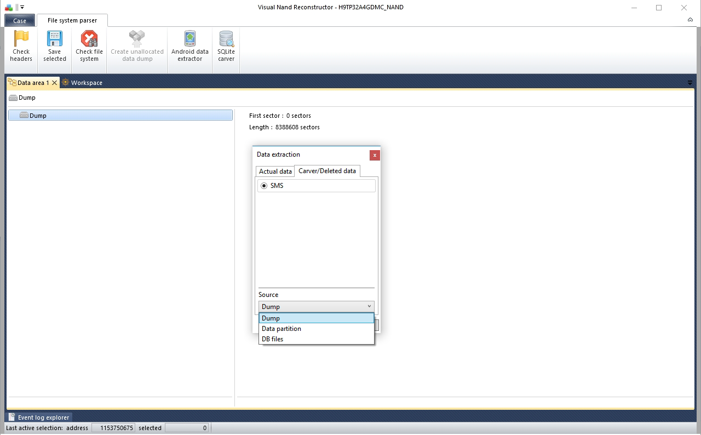Click First sector 0 sectors text
The height and width of the screenshot is (435, 701).
tap(280, 116)
